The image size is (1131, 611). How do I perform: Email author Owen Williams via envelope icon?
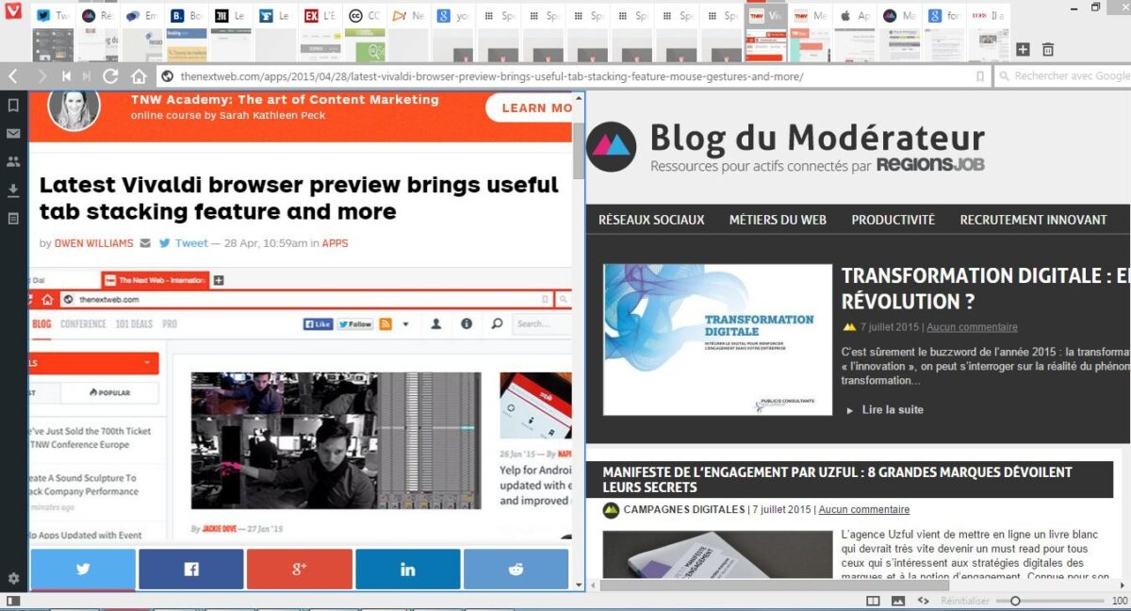(x=145, y=243)
